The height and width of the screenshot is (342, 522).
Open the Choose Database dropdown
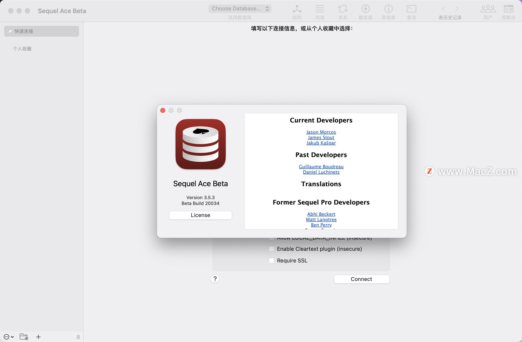(x=240, y=9)
